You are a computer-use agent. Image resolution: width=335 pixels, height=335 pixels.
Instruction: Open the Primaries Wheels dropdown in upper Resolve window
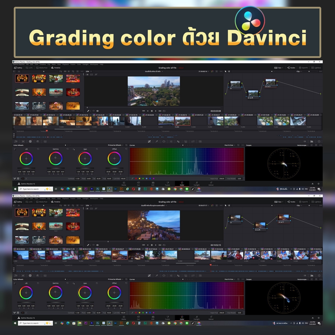tap(116, 145)
